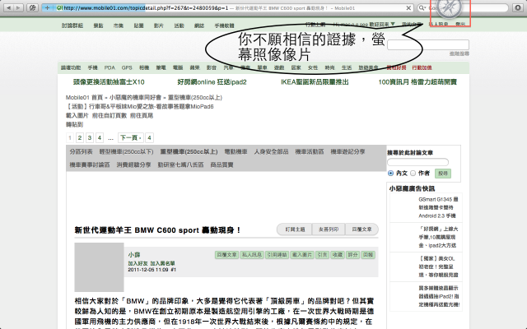Open 影片 in the top site menu

(x=159, y=25)
